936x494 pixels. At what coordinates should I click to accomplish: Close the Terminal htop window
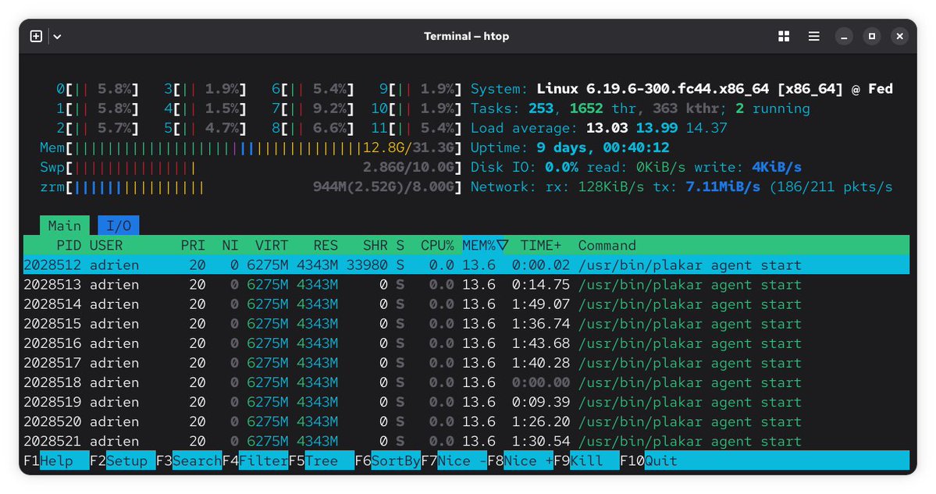(x=899, y=37)
